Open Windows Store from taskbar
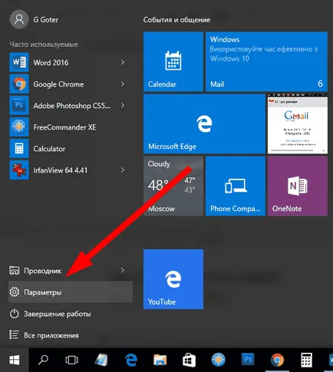Viewport: 333px width, 372px height. (x=189, y=360)
